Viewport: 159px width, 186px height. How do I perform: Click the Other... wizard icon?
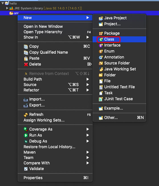coord(101,118)
